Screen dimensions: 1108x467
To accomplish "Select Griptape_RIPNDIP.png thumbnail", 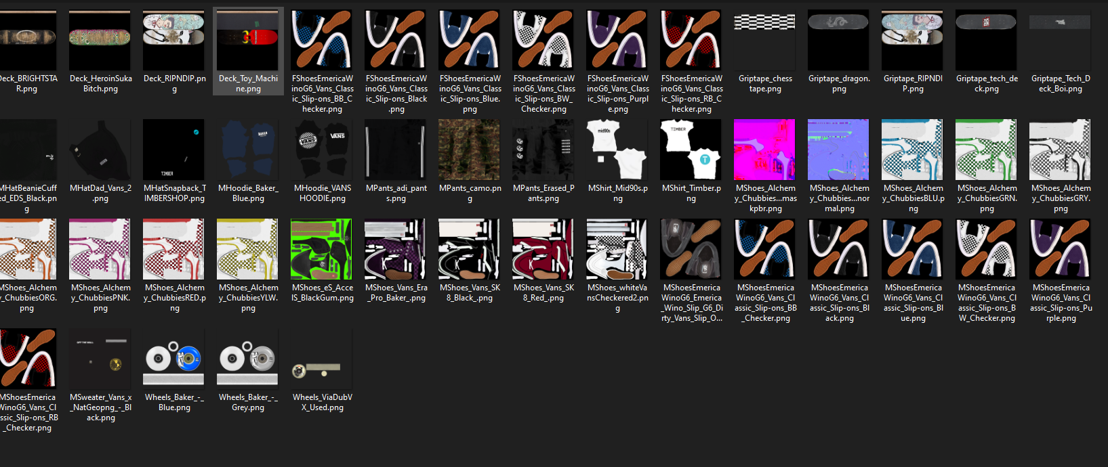I will (x=913, y=41).
